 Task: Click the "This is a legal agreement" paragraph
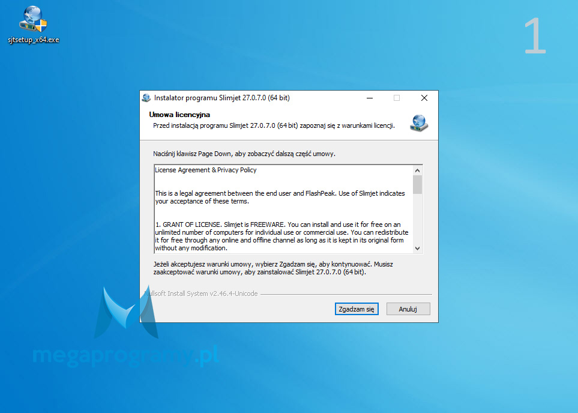click(280, 197)
